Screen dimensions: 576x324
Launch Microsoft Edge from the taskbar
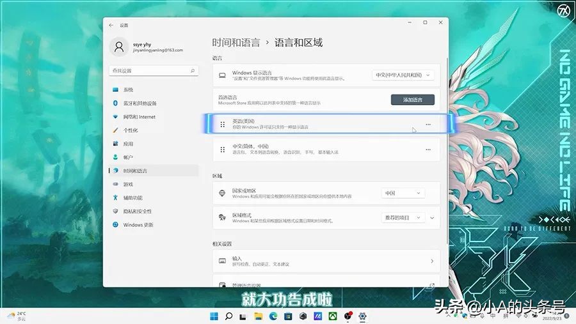click(x=273, y=316)
